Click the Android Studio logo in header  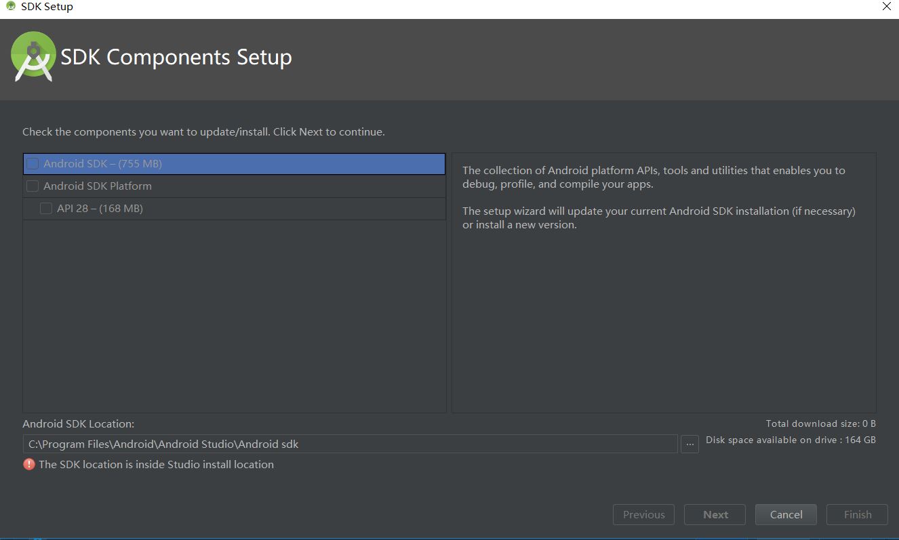point(33,57)
